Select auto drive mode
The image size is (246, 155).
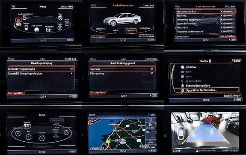pyautogui.click(x=116, y=30)
